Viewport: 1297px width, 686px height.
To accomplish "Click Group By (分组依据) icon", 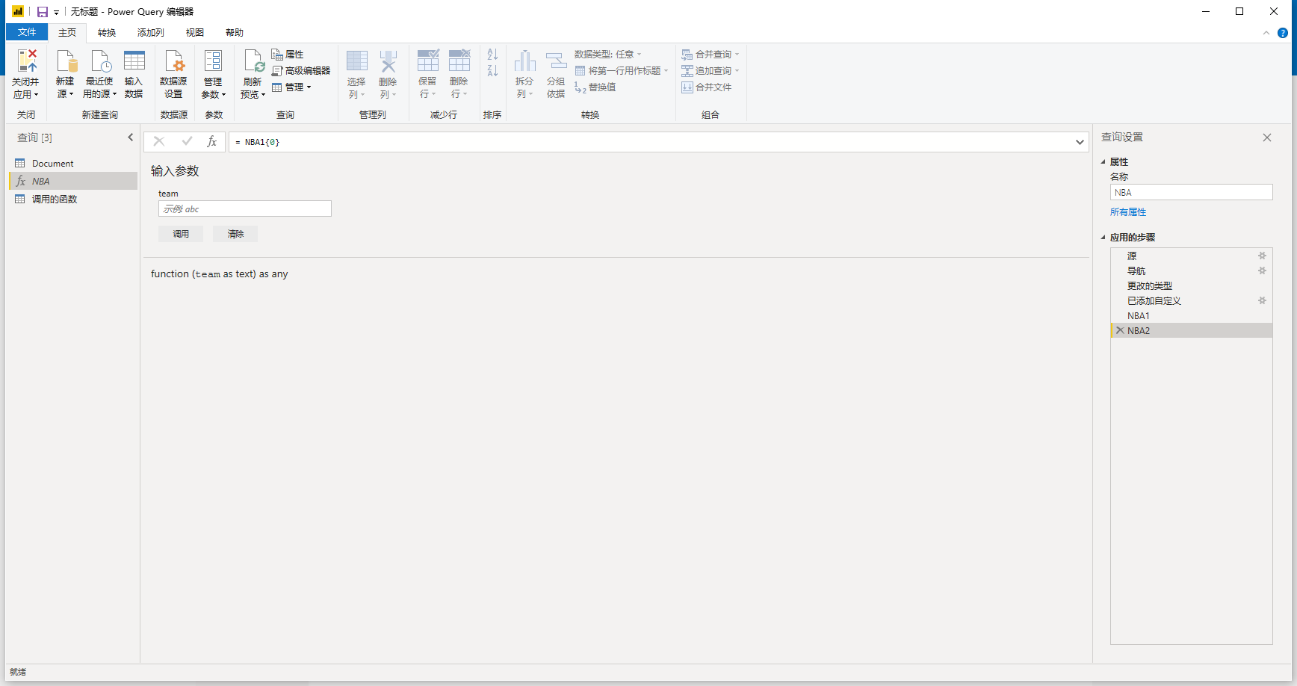I will tap(556, 61).
